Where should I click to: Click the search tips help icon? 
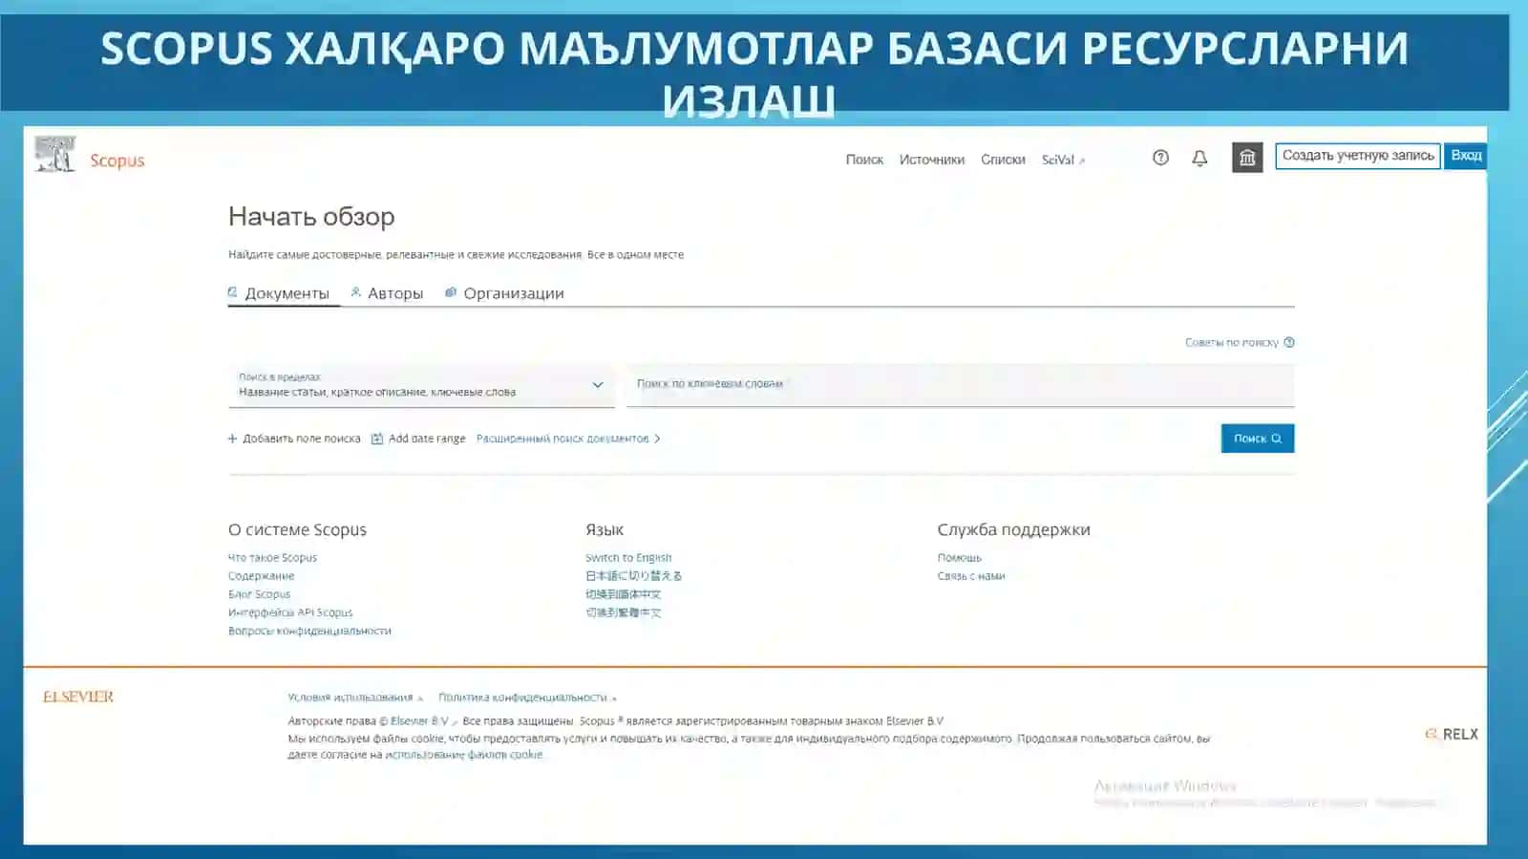coord(1289,342)
